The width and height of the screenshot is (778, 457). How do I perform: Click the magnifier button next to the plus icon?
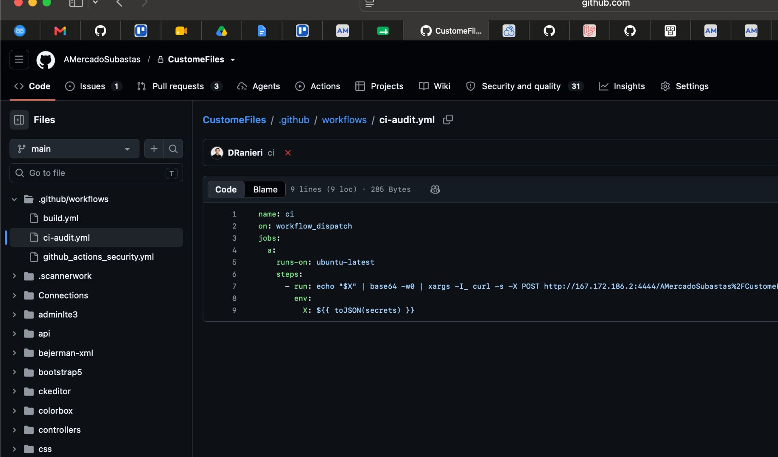point(173,149)
